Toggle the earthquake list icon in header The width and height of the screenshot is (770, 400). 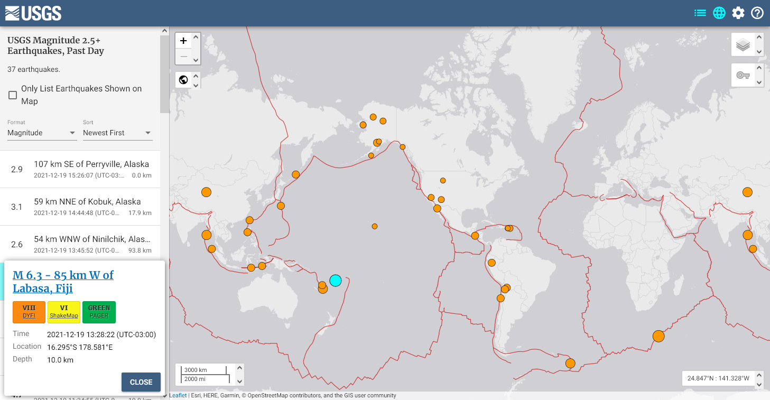point(700,13)
